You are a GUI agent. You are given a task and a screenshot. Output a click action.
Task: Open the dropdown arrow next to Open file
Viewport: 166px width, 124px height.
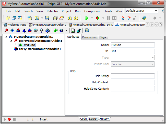point(42,18)
